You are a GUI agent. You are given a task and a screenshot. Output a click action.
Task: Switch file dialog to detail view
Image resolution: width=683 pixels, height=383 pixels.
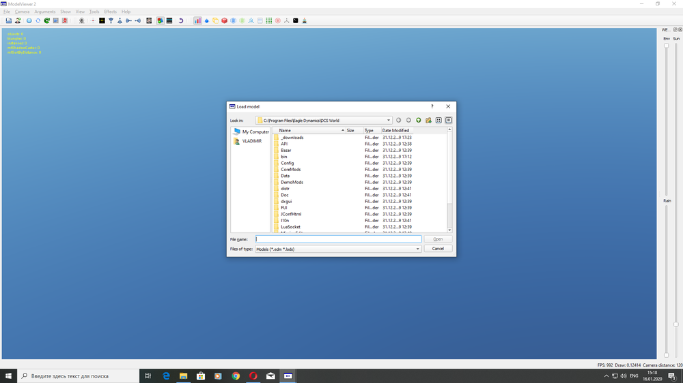449,121
